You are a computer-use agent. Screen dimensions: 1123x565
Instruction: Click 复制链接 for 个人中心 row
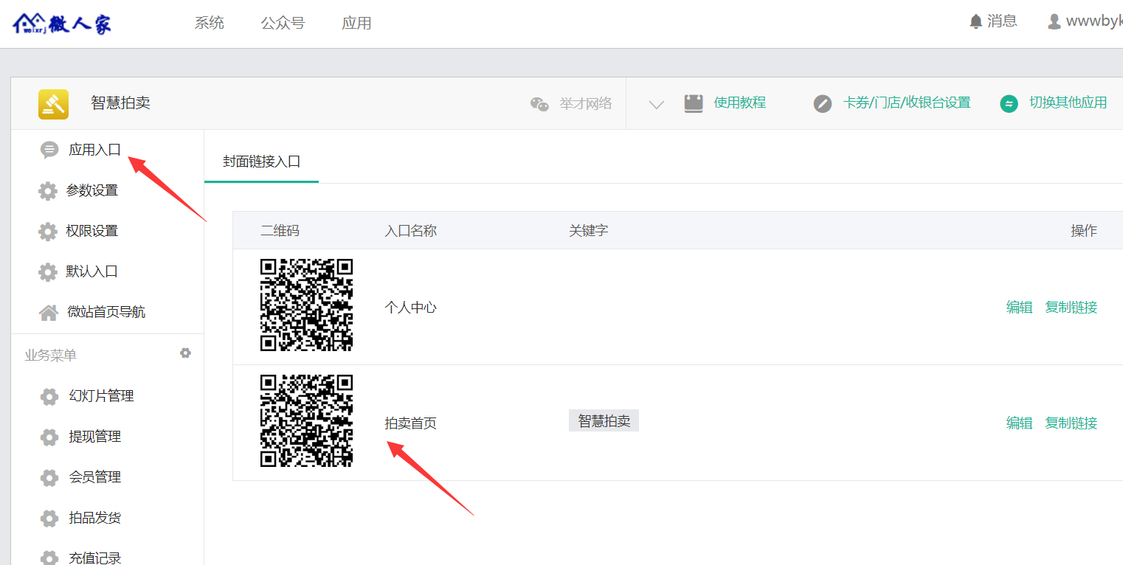pos(1071,308)
